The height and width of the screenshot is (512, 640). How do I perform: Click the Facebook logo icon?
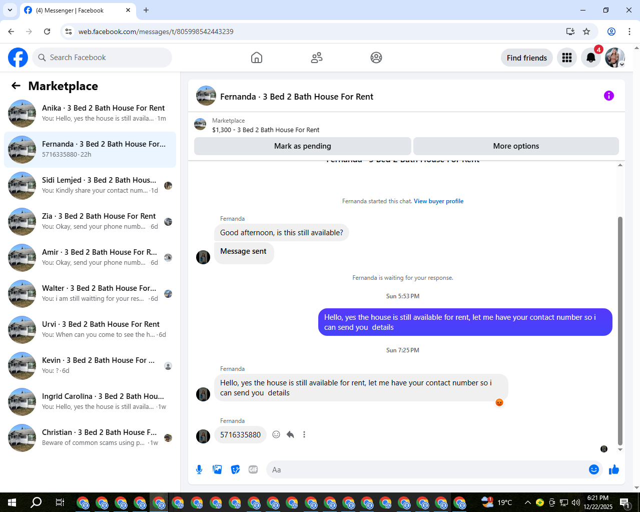point(18,58)
